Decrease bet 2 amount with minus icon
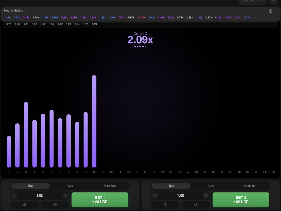 (x=155, y=196)
